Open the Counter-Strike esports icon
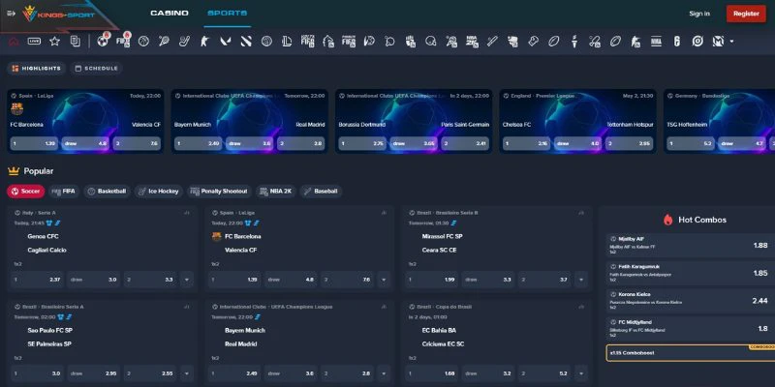 click(x=204, y=41)
